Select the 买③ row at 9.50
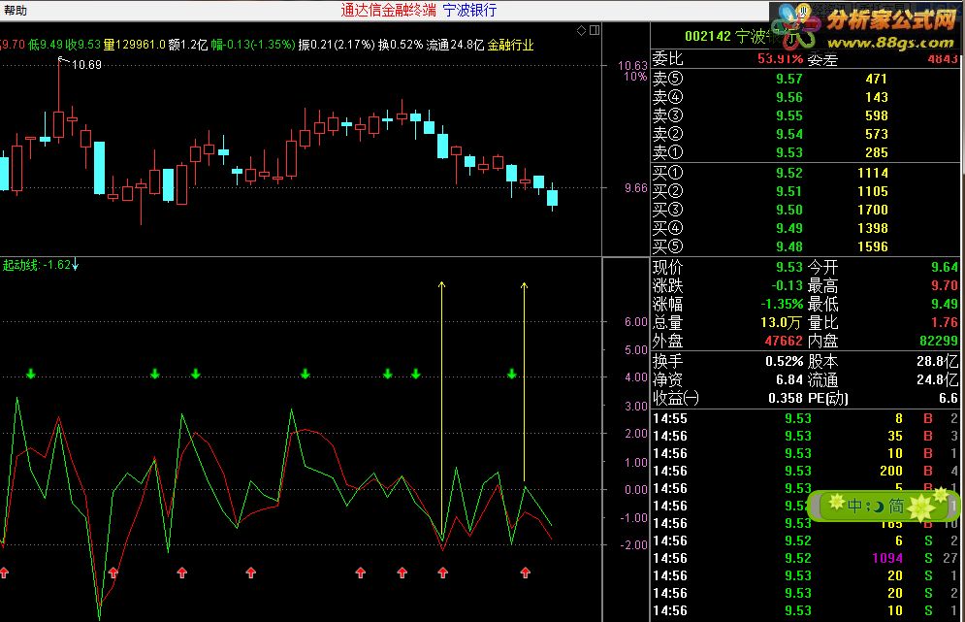Viewport: 965px width, 622px height. click(805, 210)
